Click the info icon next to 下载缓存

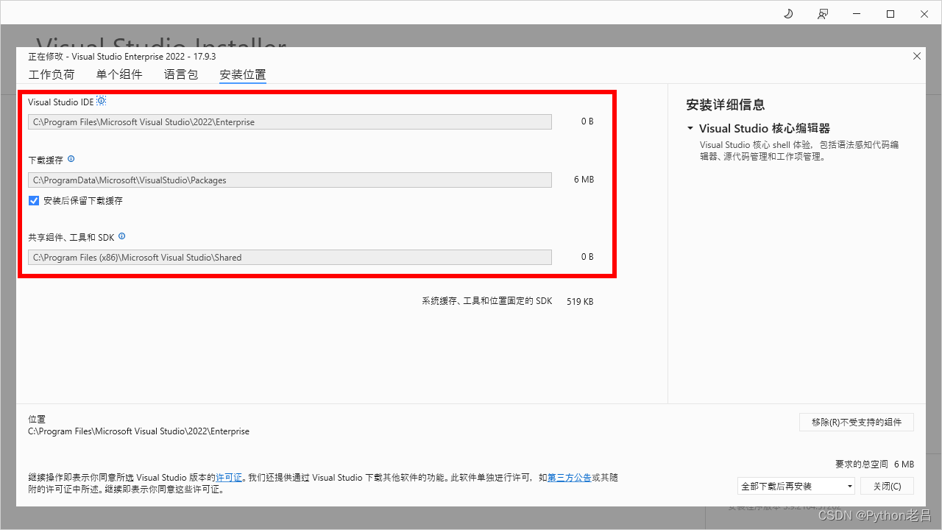point(71,159)
